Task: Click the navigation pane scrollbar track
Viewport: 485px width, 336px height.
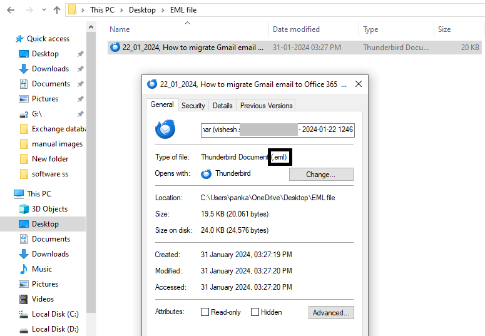Action: click(91, 325)
